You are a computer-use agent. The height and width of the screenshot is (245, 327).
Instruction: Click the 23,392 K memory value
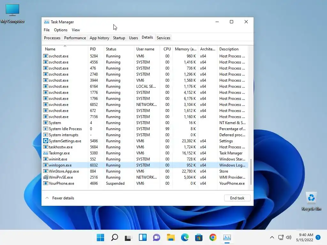pyautogui.click(x=189, y=141)
